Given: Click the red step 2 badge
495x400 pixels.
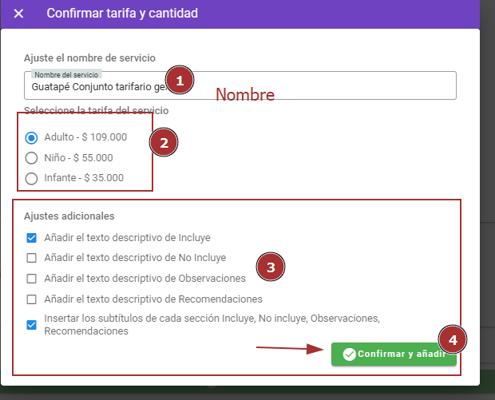Looking at the screenshot, I should [164, 143].
